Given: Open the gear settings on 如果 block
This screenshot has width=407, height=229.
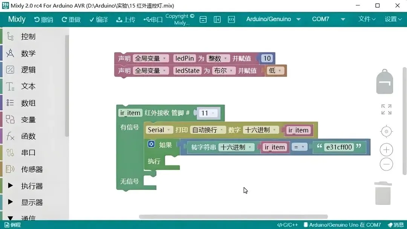Looking at the screenshot, I should [151, 144].
